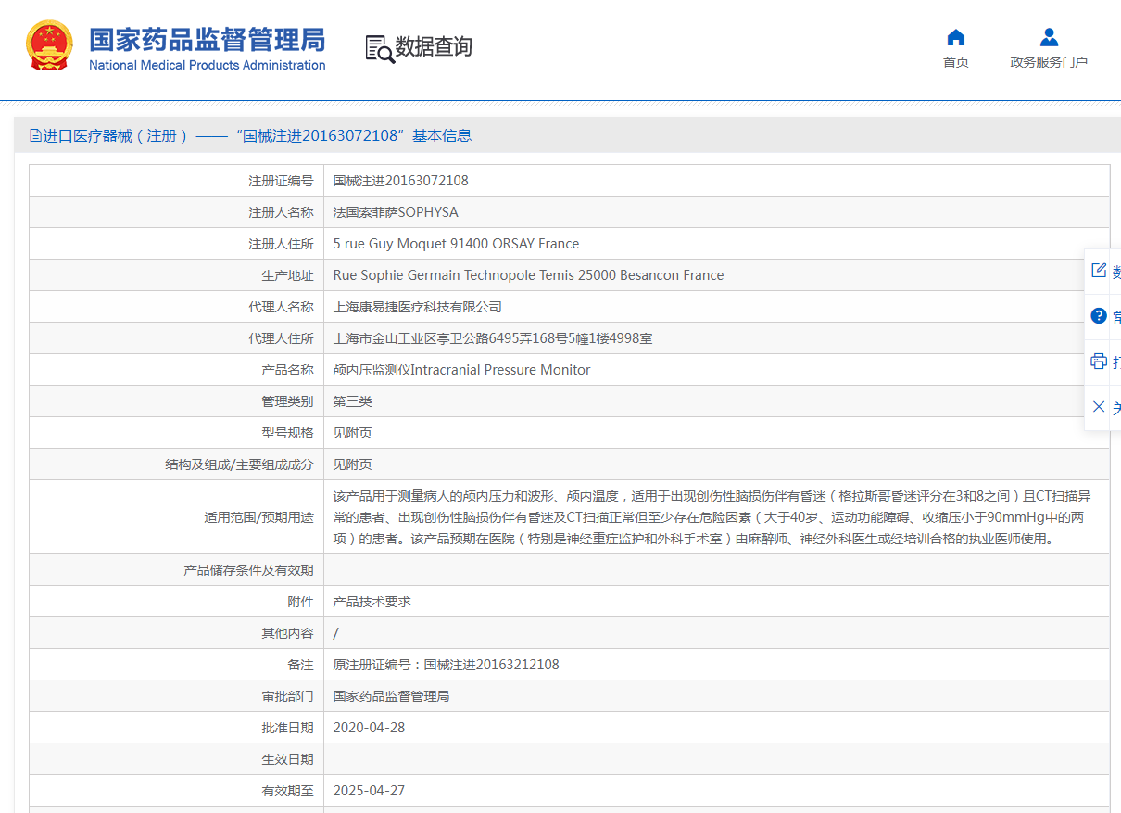The image size is (1121, 813).
Task: Select the expiry date 2025-04-27
Action: (x=369, y=791)
